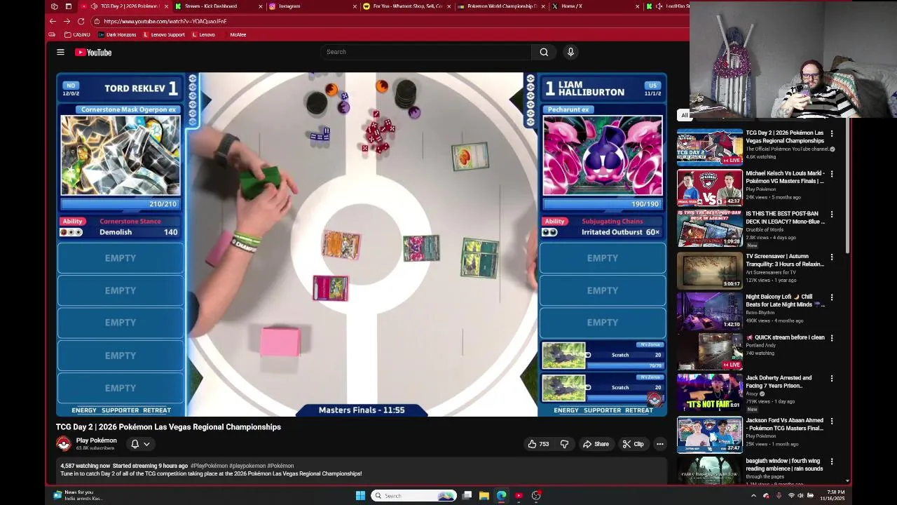
Task: Close the Instagram tab
Action: 355,6
